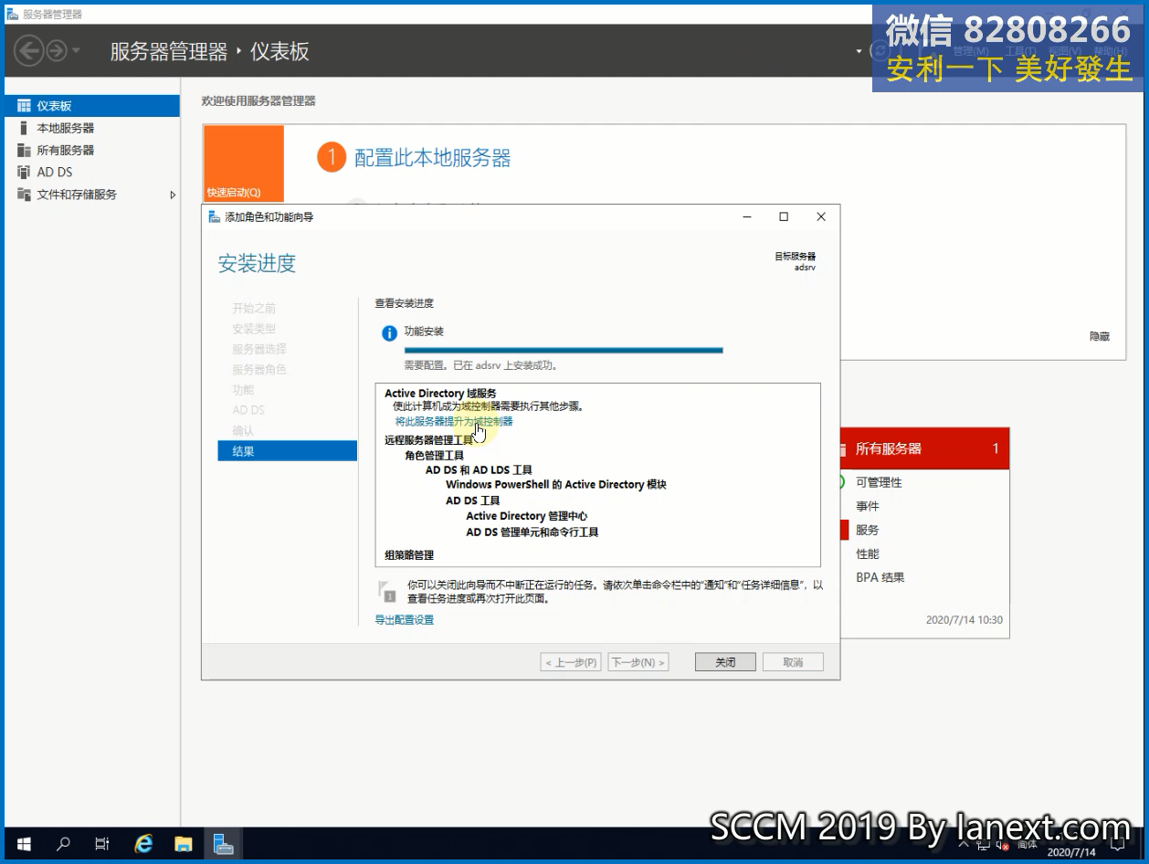Click the back navigation arrow in Server Manager

point(29,50)
